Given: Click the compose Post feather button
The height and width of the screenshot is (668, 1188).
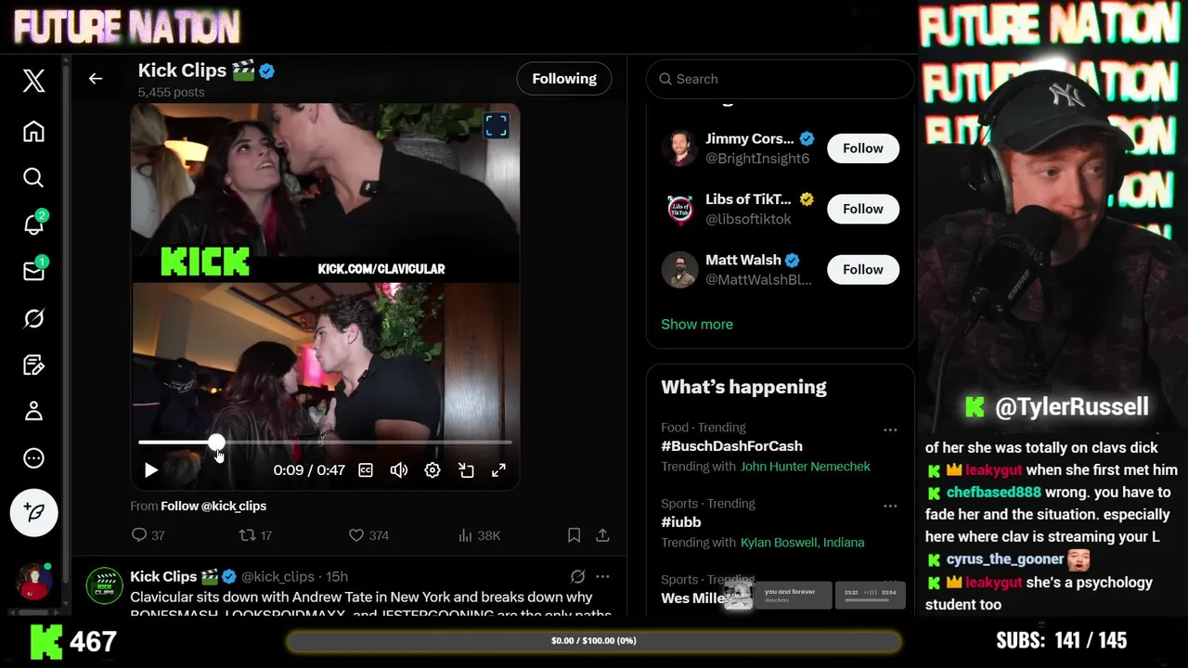Looking at the screenshot, I should coord(34,512).
